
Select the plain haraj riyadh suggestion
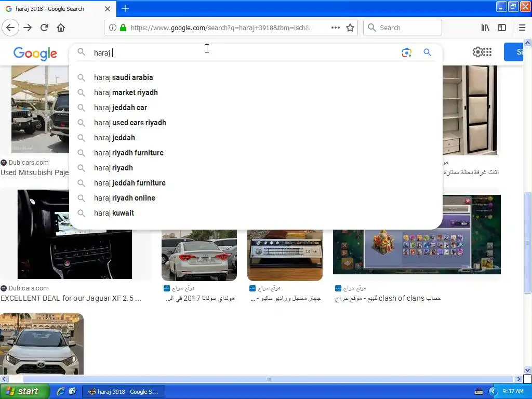256,168
